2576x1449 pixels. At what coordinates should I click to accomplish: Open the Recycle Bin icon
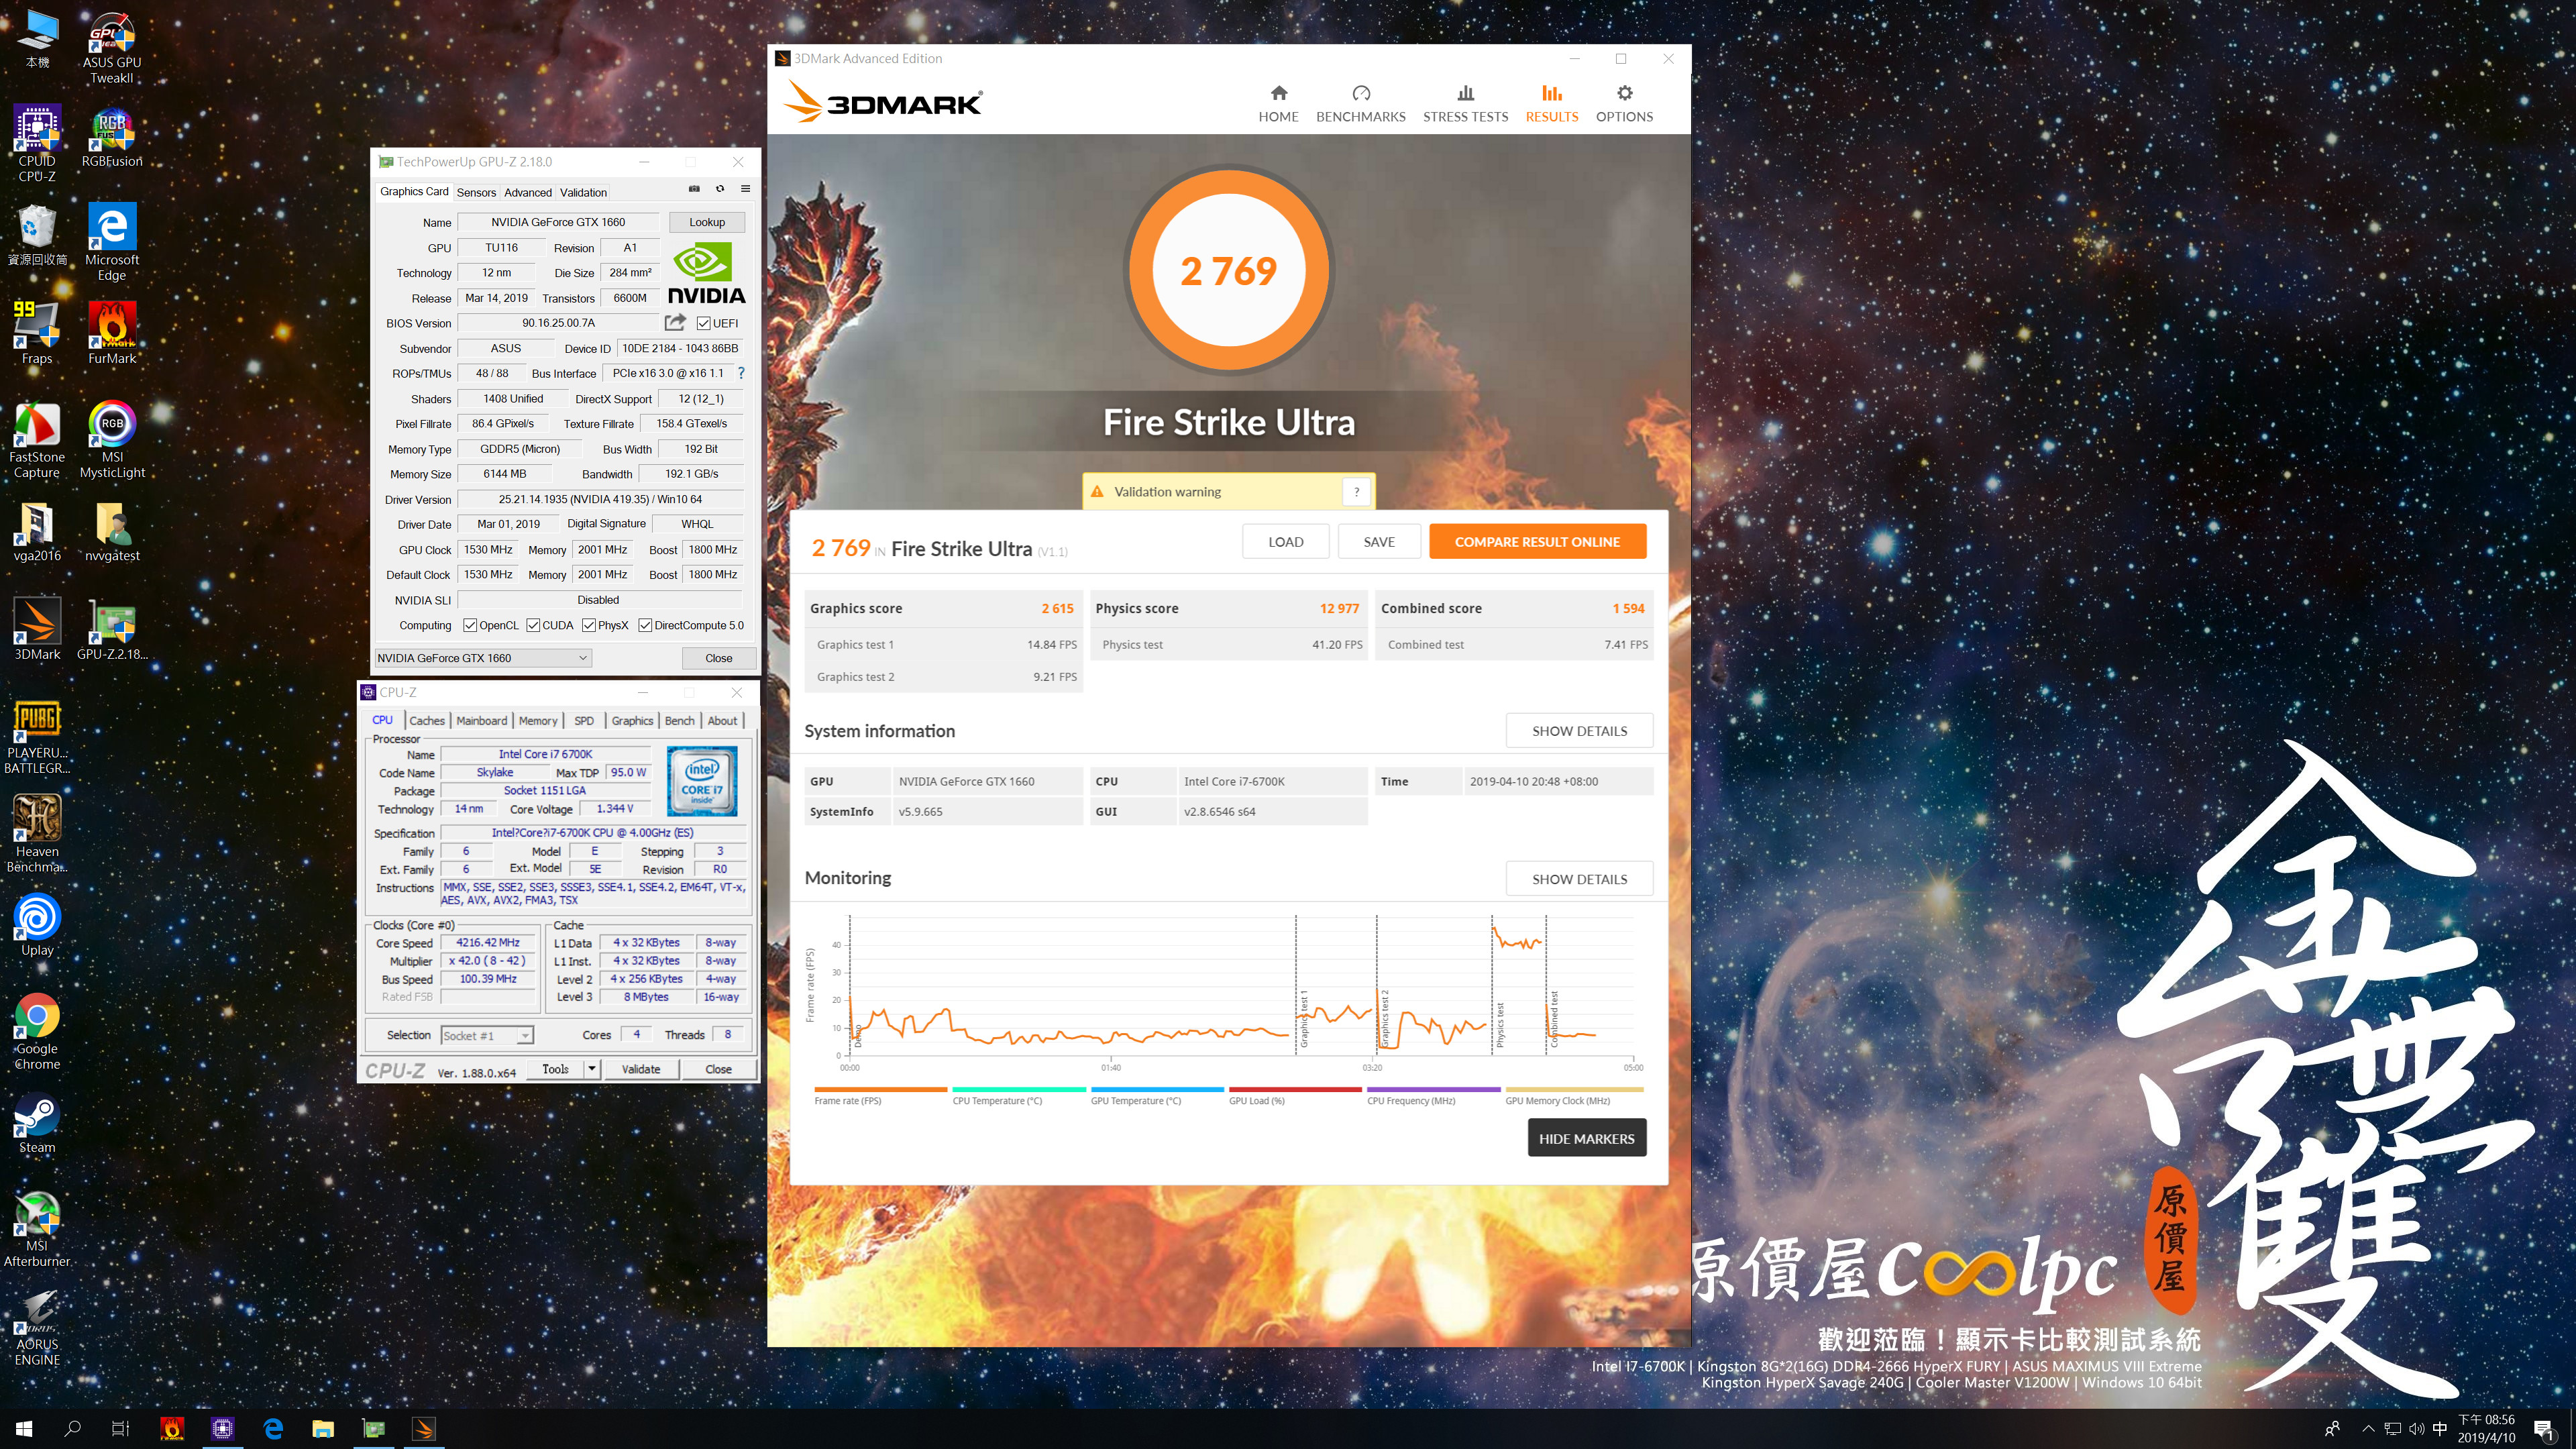tap(37, 235)
